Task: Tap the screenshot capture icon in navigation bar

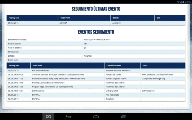Action: tap(48, 116)
